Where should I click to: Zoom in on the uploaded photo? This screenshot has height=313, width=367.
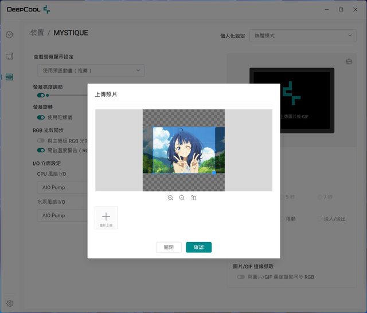pyautogui.click(x=170, y=197)
